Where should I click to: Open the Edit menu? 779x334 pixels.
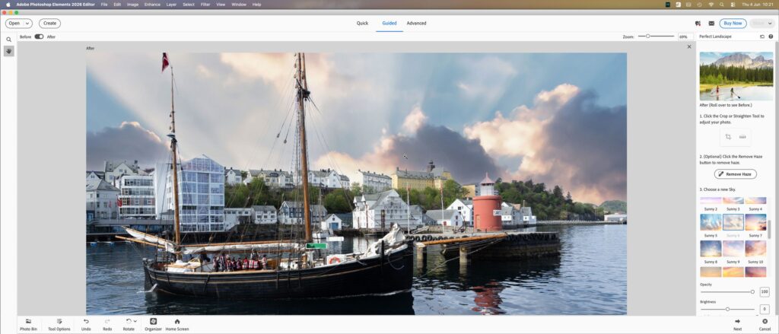click(x=117, y=5)
